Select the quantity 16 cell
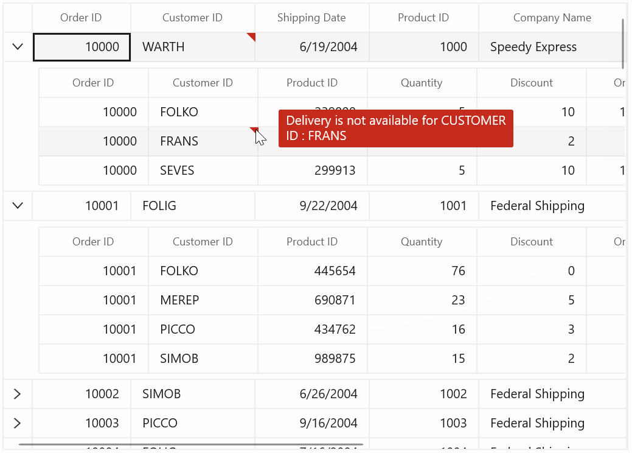The image size is (632, 453). 422,329
